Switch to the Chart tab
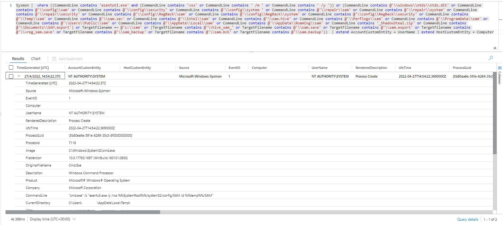Screen dimensions: 504x225 click(x=36, y=59)
